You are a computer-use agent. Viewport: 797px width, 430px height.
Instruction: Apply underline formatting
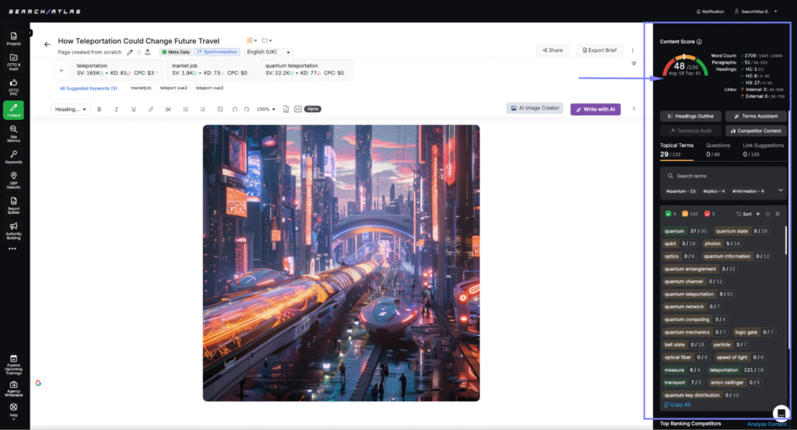pos(134,109)
